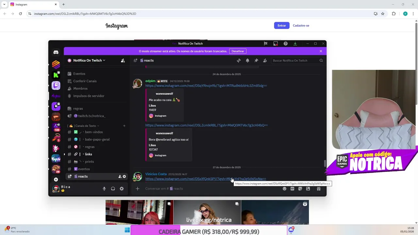
Task: Click Cadastre-se link on Instagram page
Action: (x=301, y=25)
